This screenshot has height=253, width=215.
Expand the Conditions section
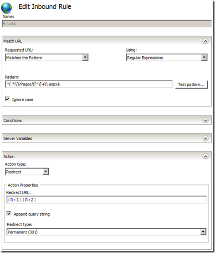click(x=205, y=121)
